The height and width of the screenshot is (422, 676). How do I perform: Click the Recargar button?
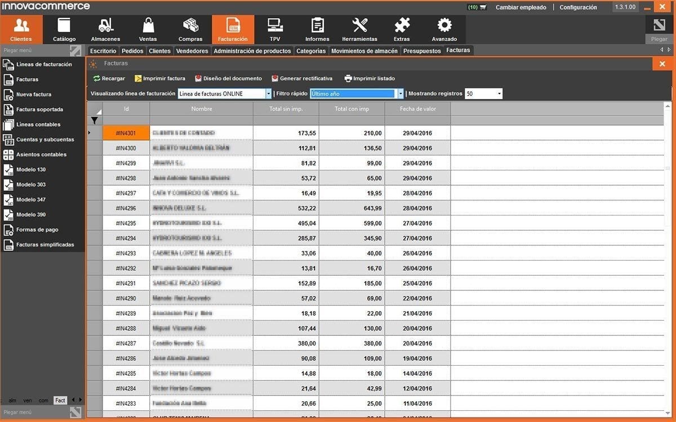109,79
